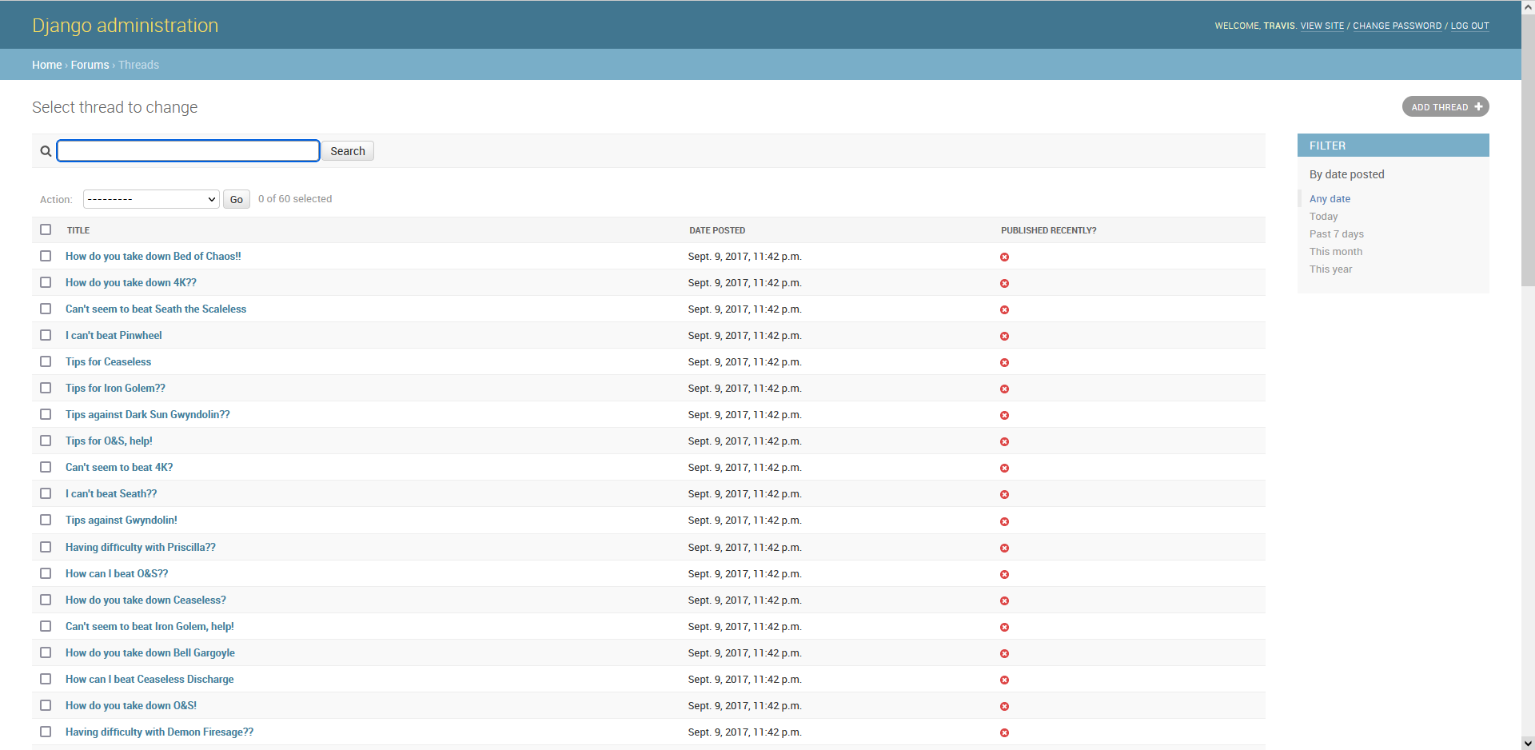Click red X icon for Bed of Chaos thread
Image resolution: width=1535 pixels, height=750 pixels.
(x=1004, y=257)
